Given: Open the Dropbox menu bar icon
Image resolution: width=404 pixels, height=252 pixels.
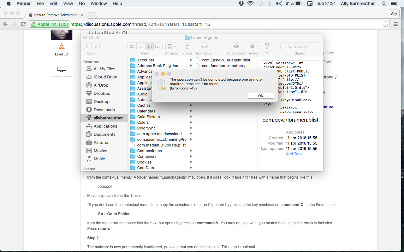Looking at the screenshot, I should tap(241, 3).
